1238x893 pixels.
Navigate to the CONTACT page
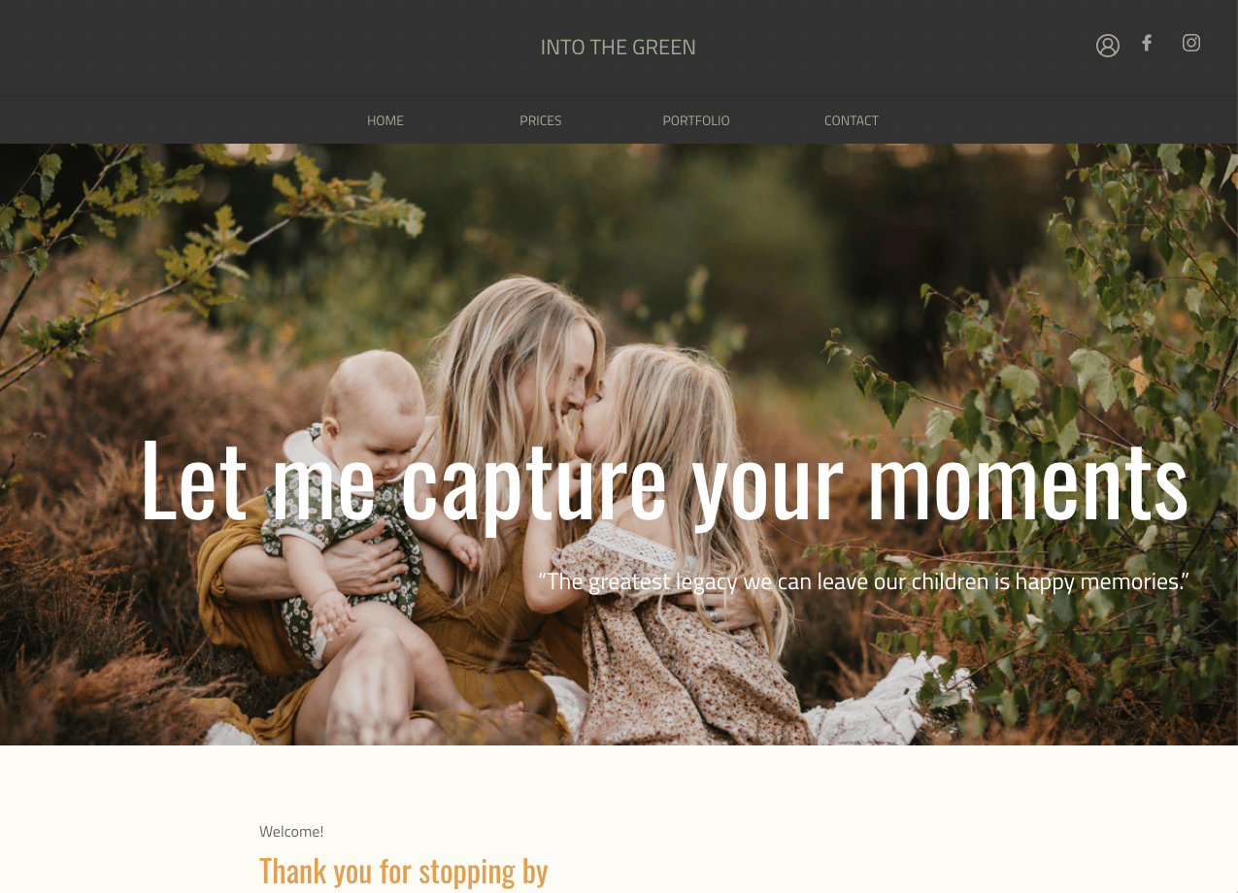(852, 120)
